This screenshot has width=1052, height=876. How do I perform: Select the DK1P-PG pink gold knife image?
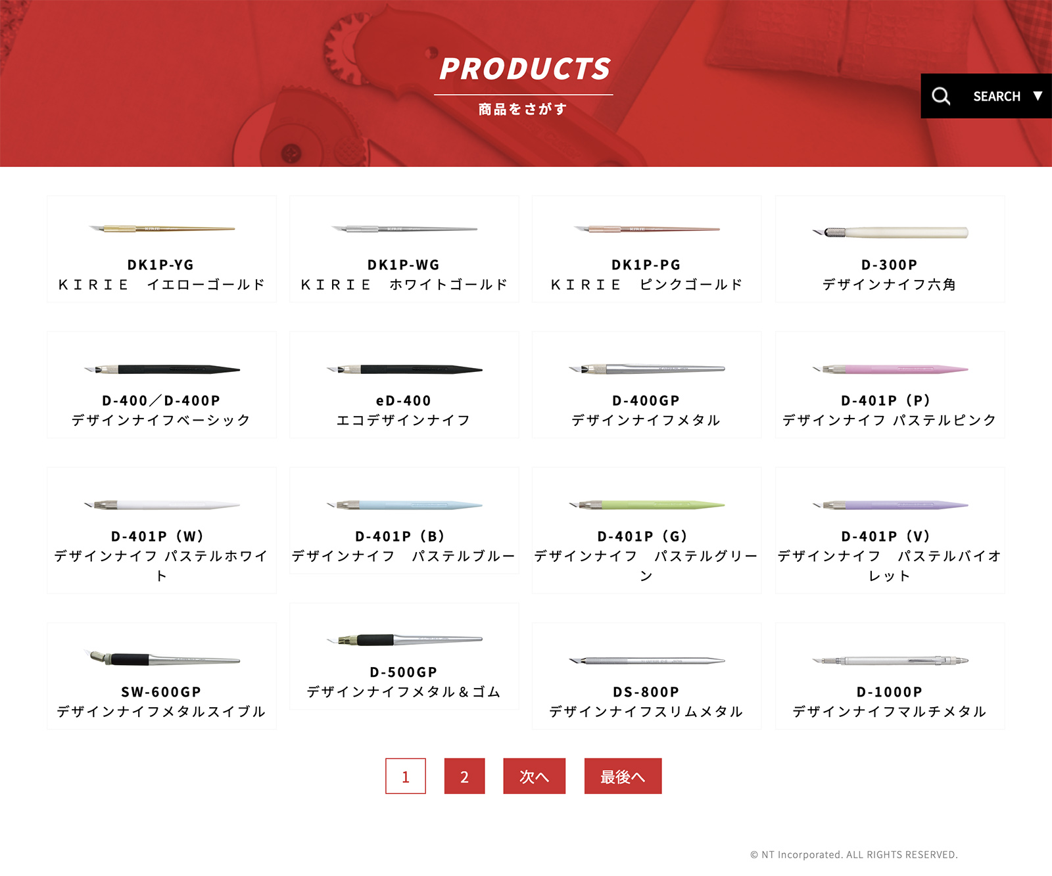(x=647, y=229)
